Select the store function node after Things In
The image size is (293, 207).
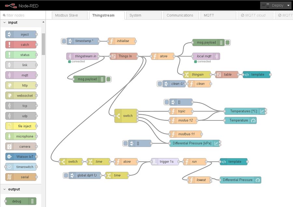click(x=162, y=56)
